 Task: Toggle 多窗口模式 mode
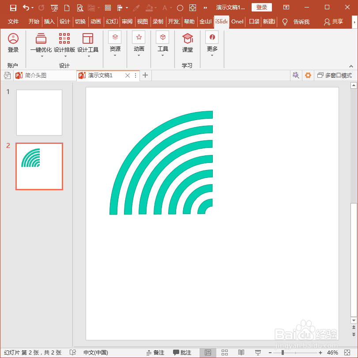335,75
